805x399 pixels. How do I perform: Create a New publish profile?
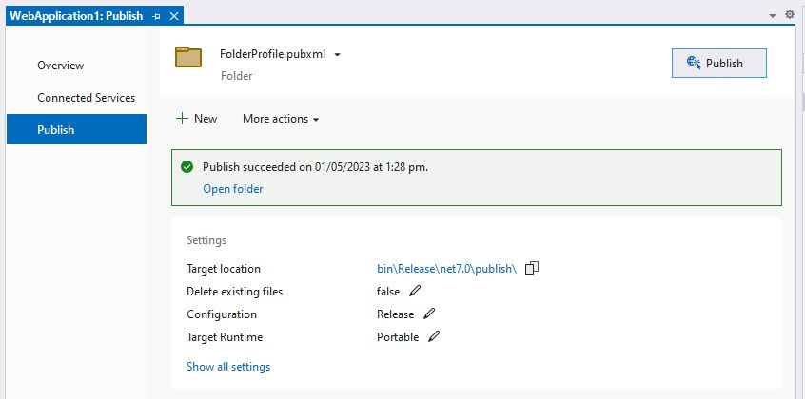pos(197,119)
